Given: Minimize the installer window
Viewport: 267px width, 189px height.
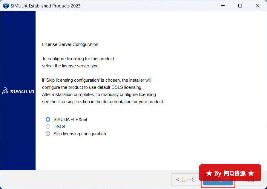Looking at the screenshot, I should pyautogui.click(x=222, y=6).
